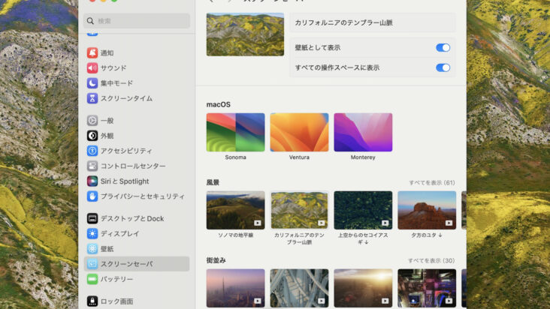Viewport: 550px width, 309px height.
Task: Open スクリーンタイム in the sidebar
Action: pyautogui.click(x=137, y=98)
